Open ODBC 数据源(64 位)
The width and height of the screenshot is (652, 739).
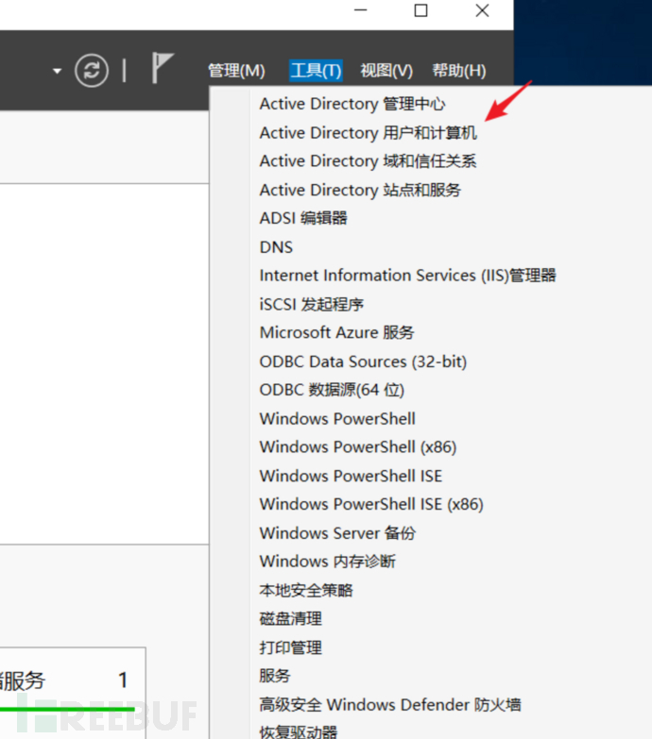[332, 390]
